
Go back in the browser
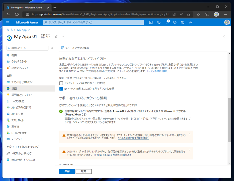[8, 14]
